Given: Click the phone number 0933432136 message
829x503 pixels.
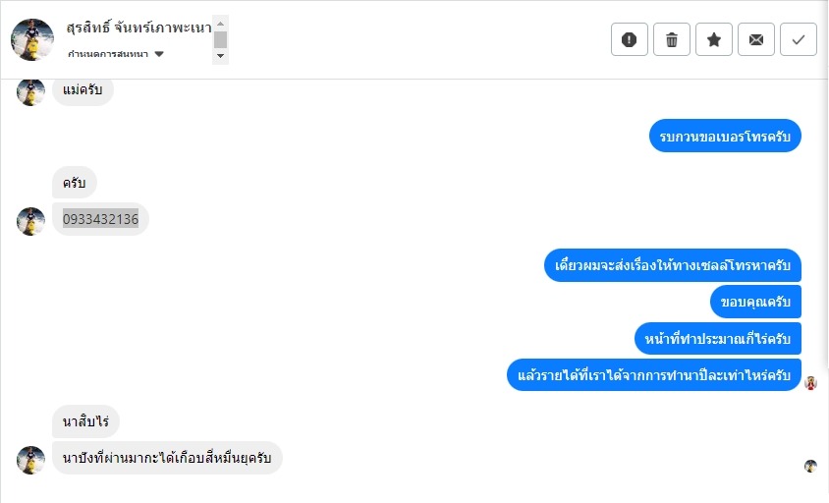Looking at the screenshot, I should point(100,219).
